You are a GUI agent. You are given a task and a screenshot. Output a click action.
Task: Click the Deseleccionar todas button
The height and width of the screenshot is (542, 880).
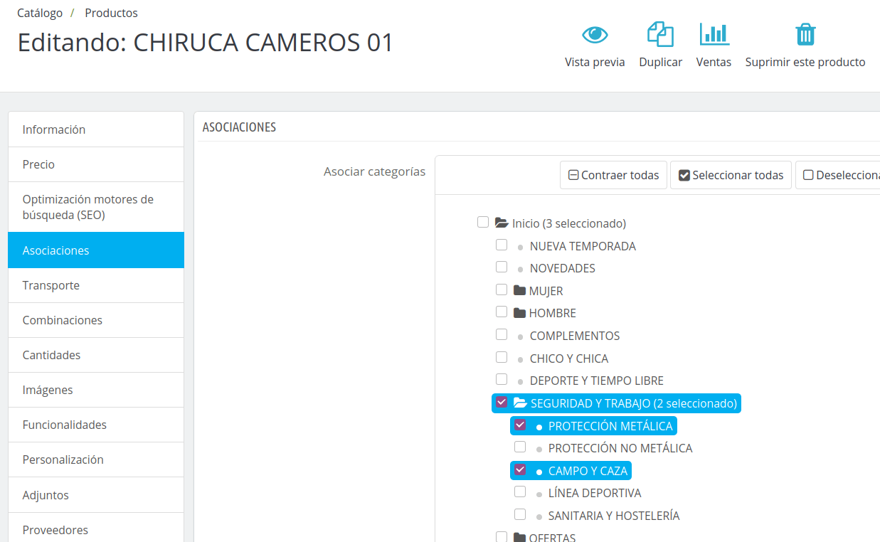838,175
